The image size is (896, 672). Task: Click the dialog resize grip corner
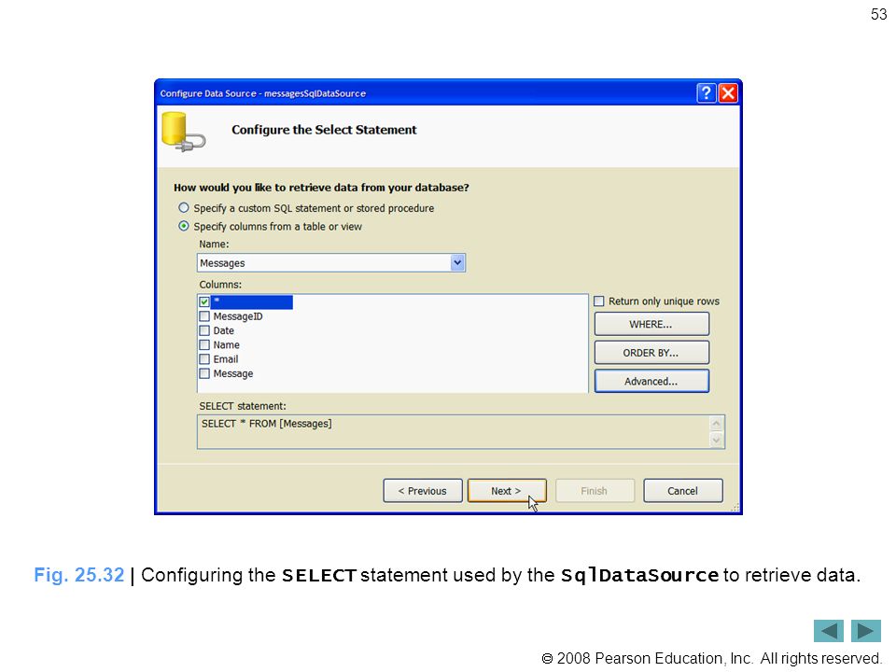coord(735,507)
